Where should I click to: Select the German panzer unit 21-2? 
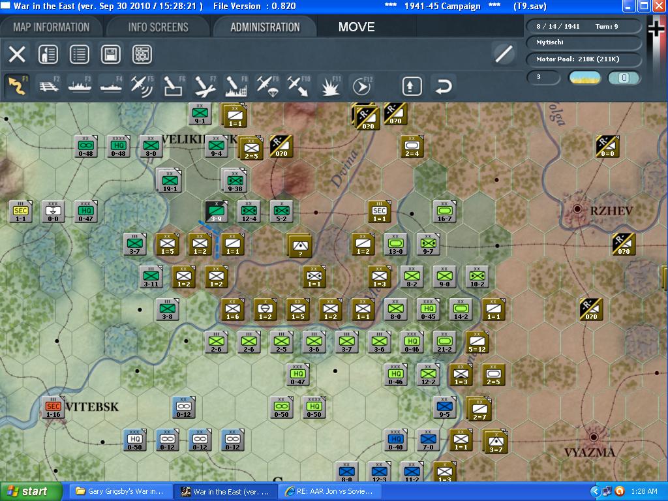pyautogui.click(x=444, y=342)
